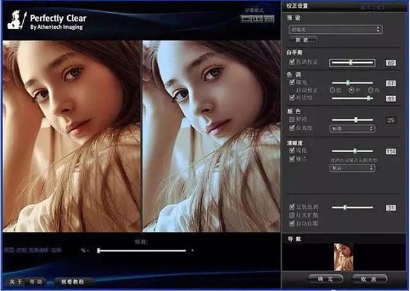Select the top-bottom split screen mode icon
Screen dimensions: 410x291
[x=269, y=19]
